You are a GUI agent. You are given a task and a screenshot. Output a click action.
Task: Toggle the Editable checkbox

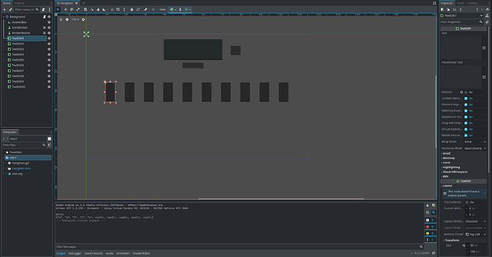click(x=466, y=92)
